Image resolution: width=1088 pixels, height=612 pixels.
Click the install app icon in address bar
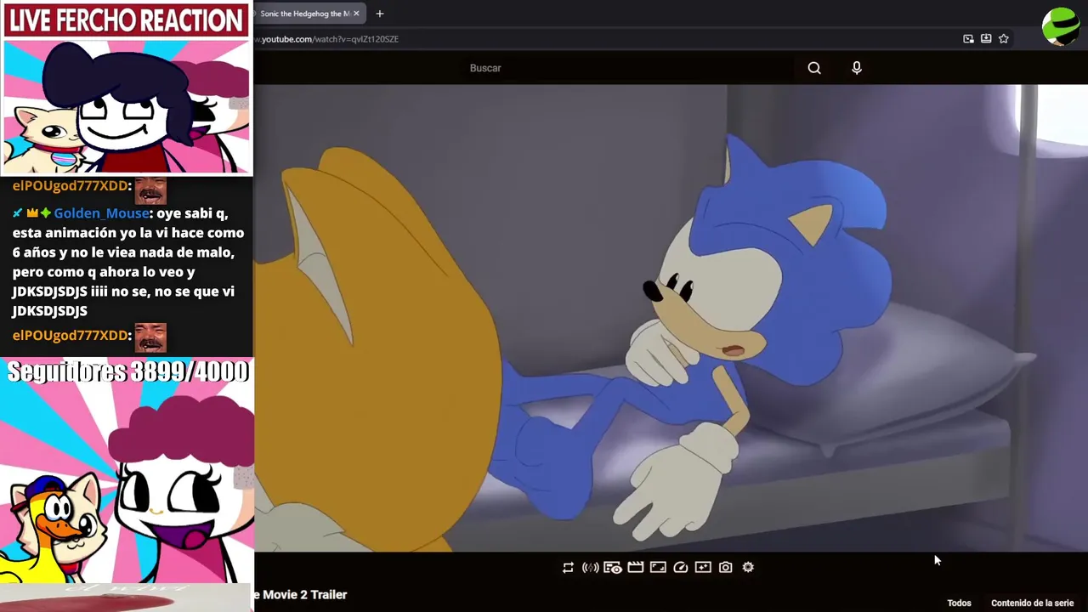986,39
